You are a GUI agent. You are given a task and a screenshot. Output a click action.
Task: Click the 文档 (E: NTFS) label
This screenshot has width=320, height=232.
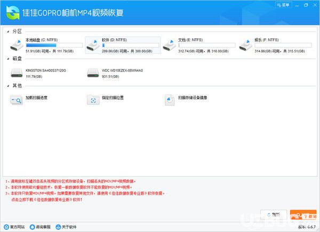click(x=190, y=40)
